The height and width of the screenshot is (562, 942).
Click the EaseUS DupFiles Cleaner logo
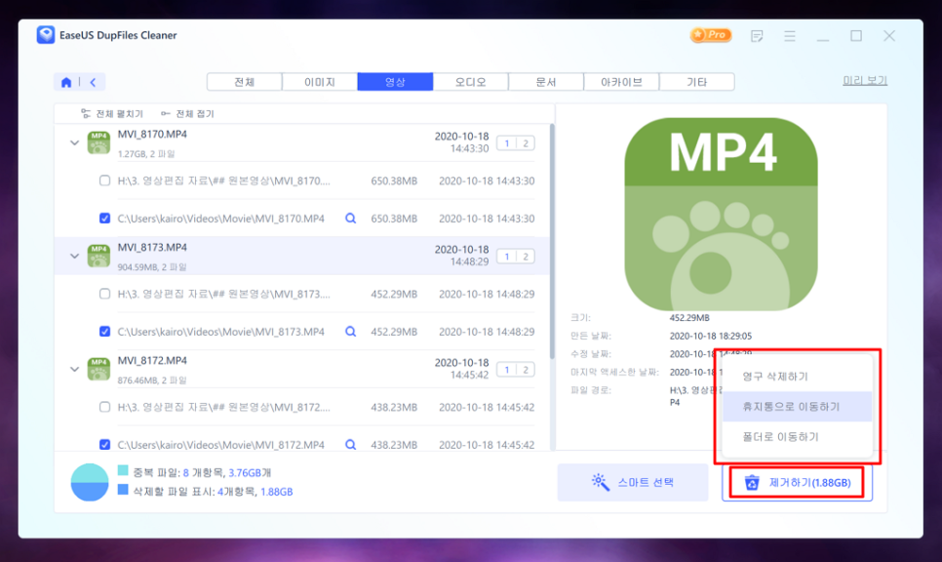(x=46, y=35)
